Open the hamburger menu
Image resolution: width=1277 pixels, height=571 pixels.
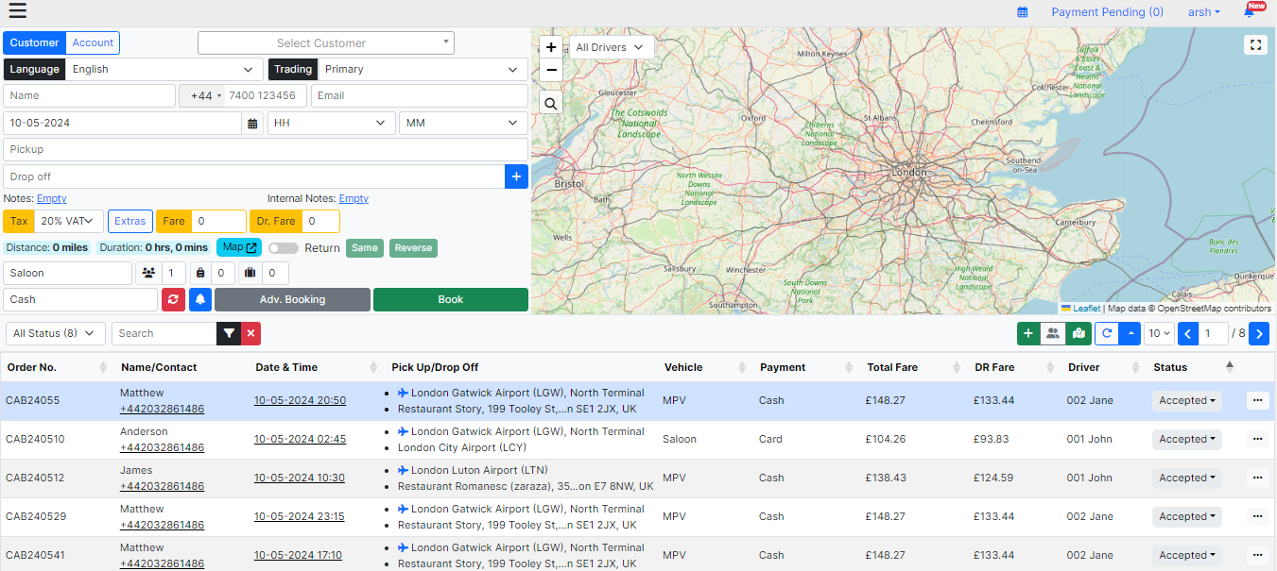click(17, 11)
